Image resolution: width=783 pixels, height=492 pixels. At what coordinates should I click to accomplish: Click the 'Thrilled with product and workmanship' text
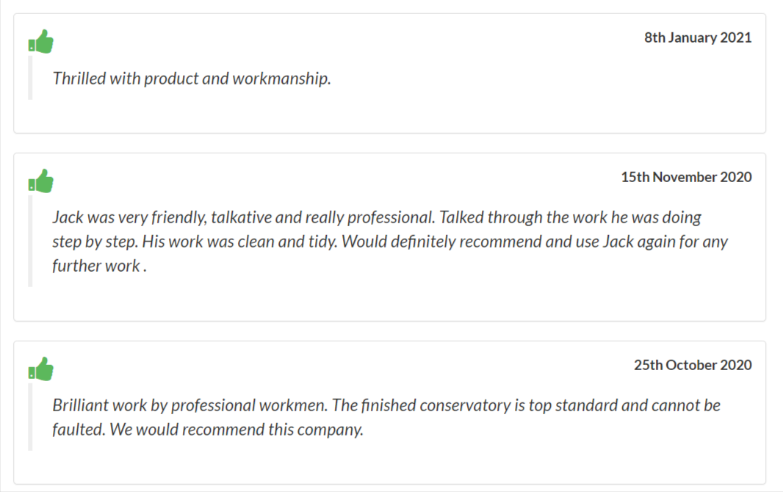tap(192, 79)
